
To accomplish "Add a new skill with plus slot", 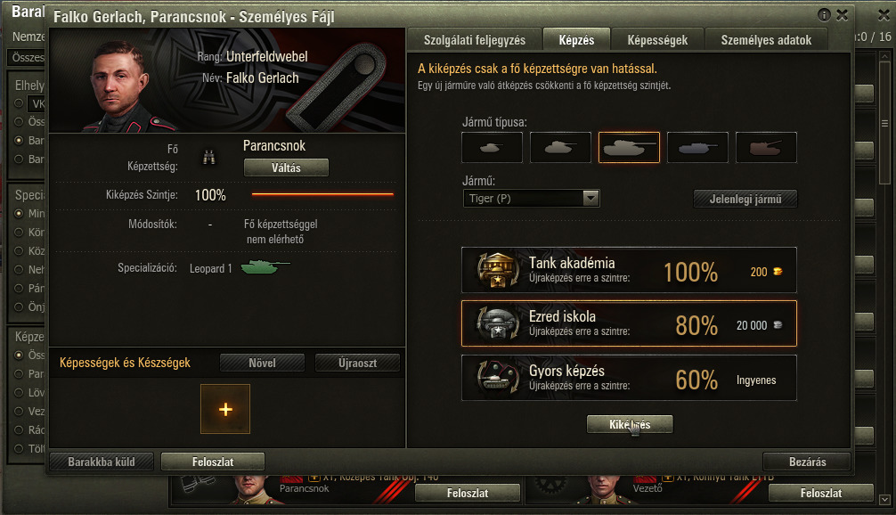I will pyautogui.click(x=225, y=409).
